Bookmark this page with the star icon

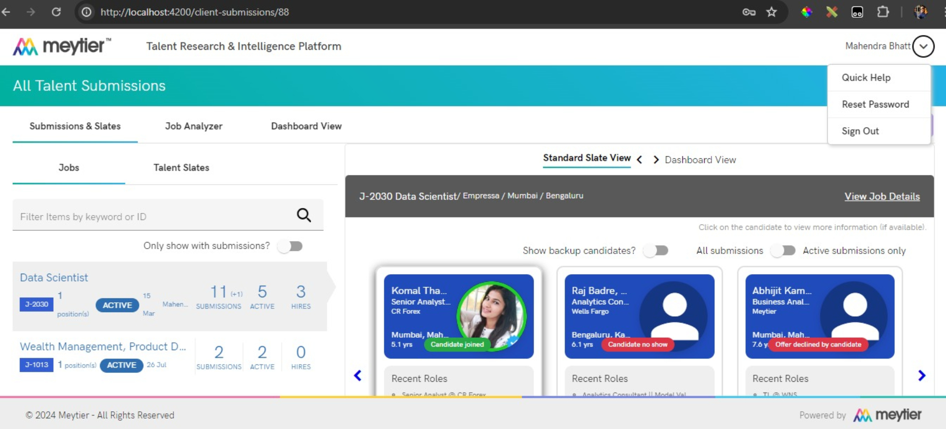[772, 12]
